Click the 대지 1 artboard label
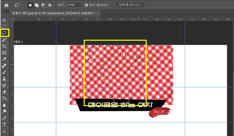The image size is (234, 136). 18,42
